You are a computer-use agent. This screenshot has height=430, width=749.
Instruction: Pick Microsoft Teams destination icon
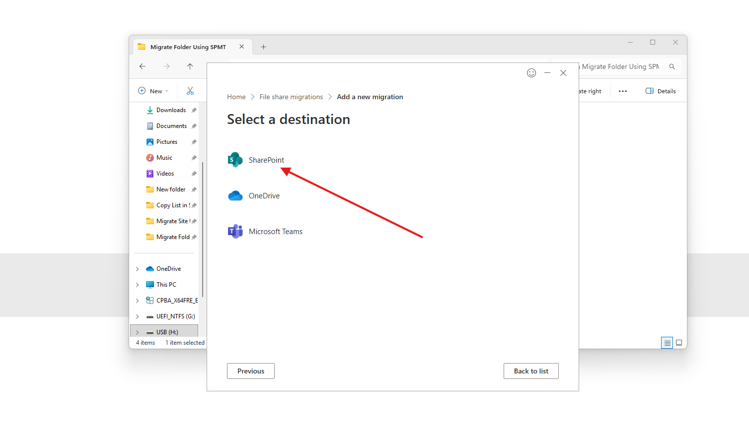235,232
